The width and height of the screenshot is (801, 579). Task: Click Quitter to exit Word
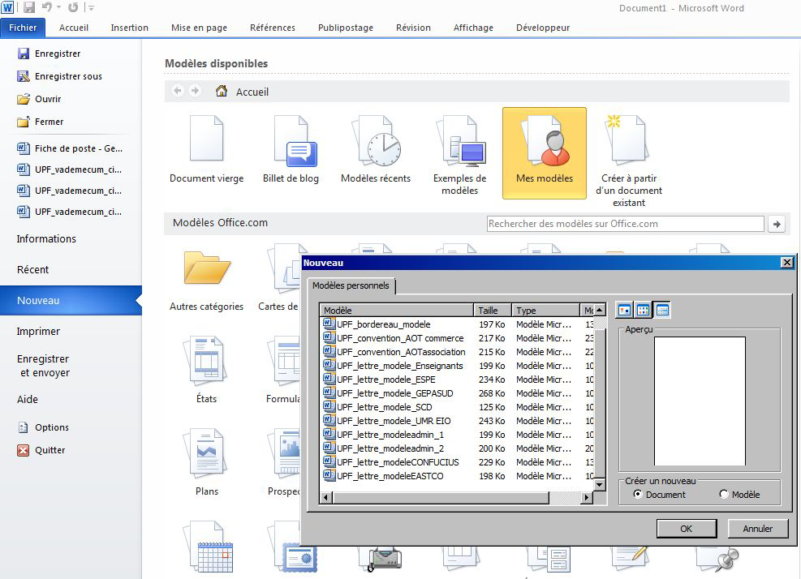point(41,450)
